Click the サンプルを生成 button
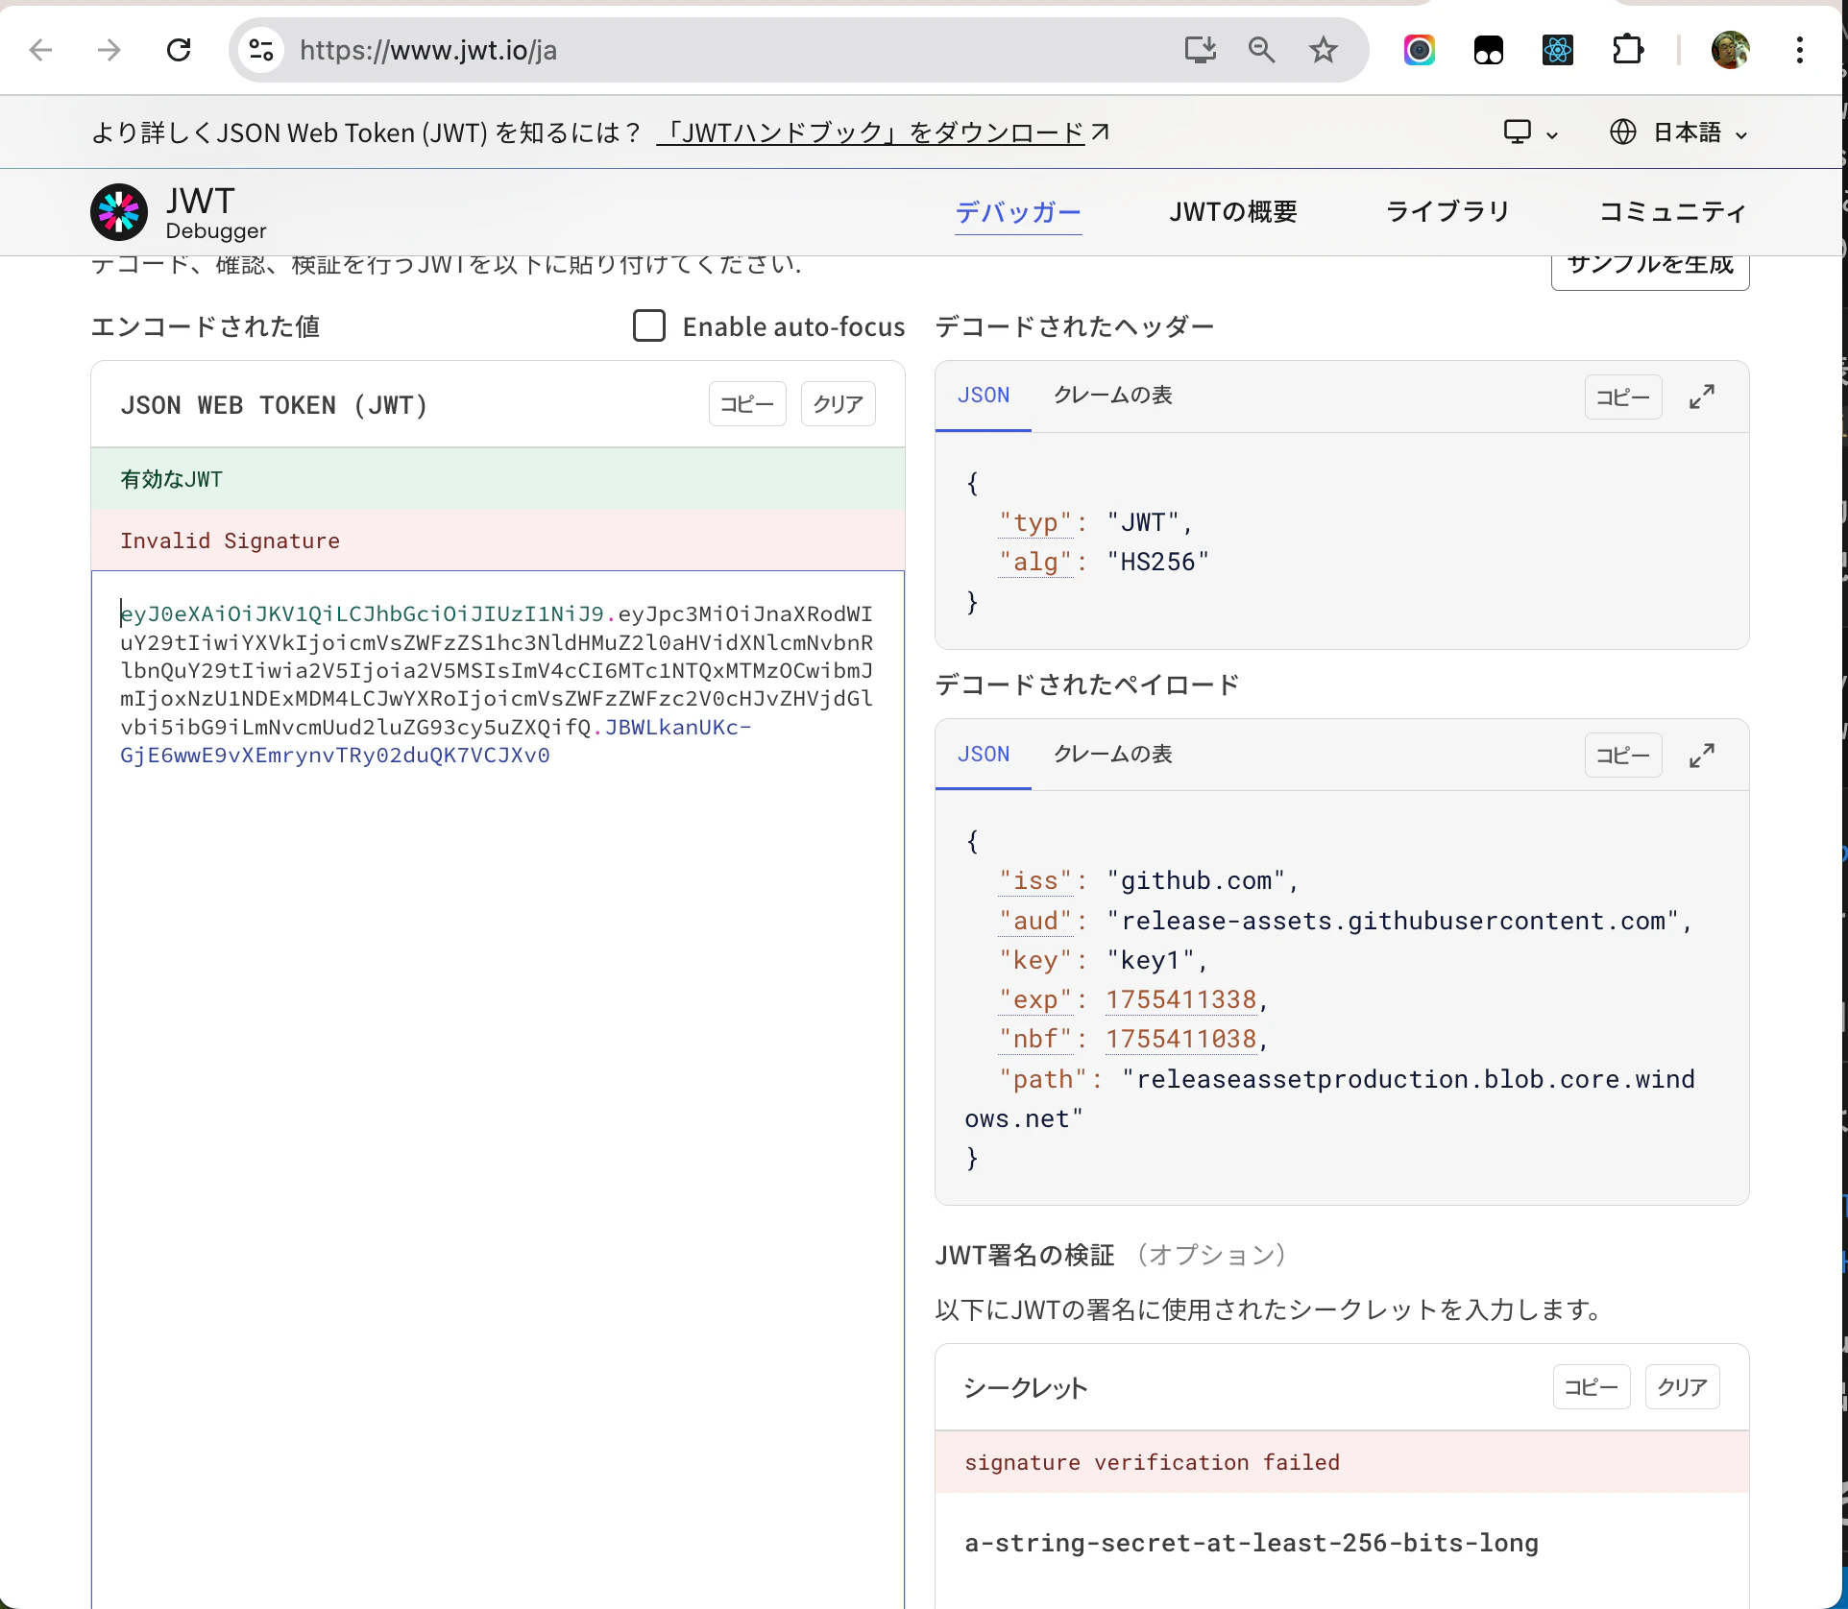The height and width of the screenshot is (1609, 1848). pos(1650,267)
